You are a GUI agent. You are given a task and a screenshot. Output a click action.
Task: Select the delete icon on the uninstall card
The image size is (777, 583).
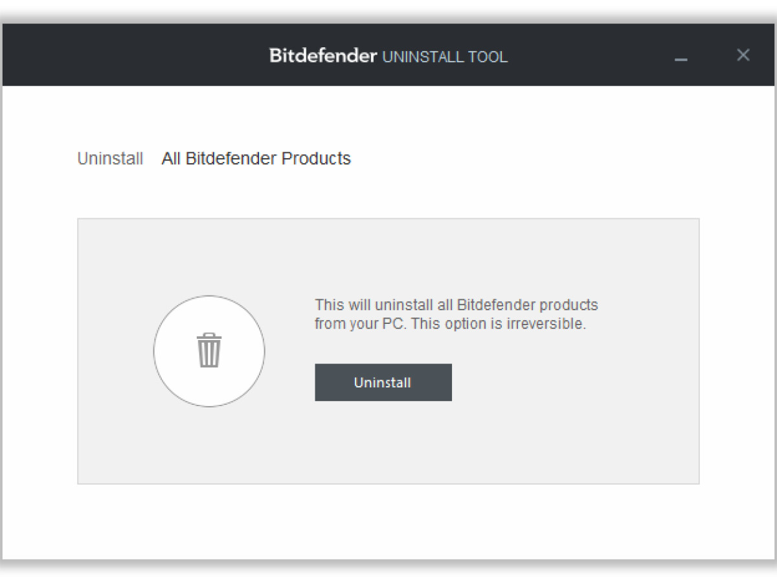coord(208,350)
